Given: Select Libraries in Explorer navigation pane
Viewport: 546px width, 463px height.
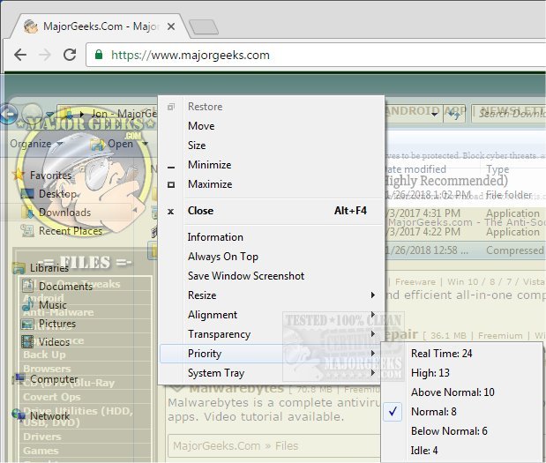Looking at the screenshot, I should 49,268.
